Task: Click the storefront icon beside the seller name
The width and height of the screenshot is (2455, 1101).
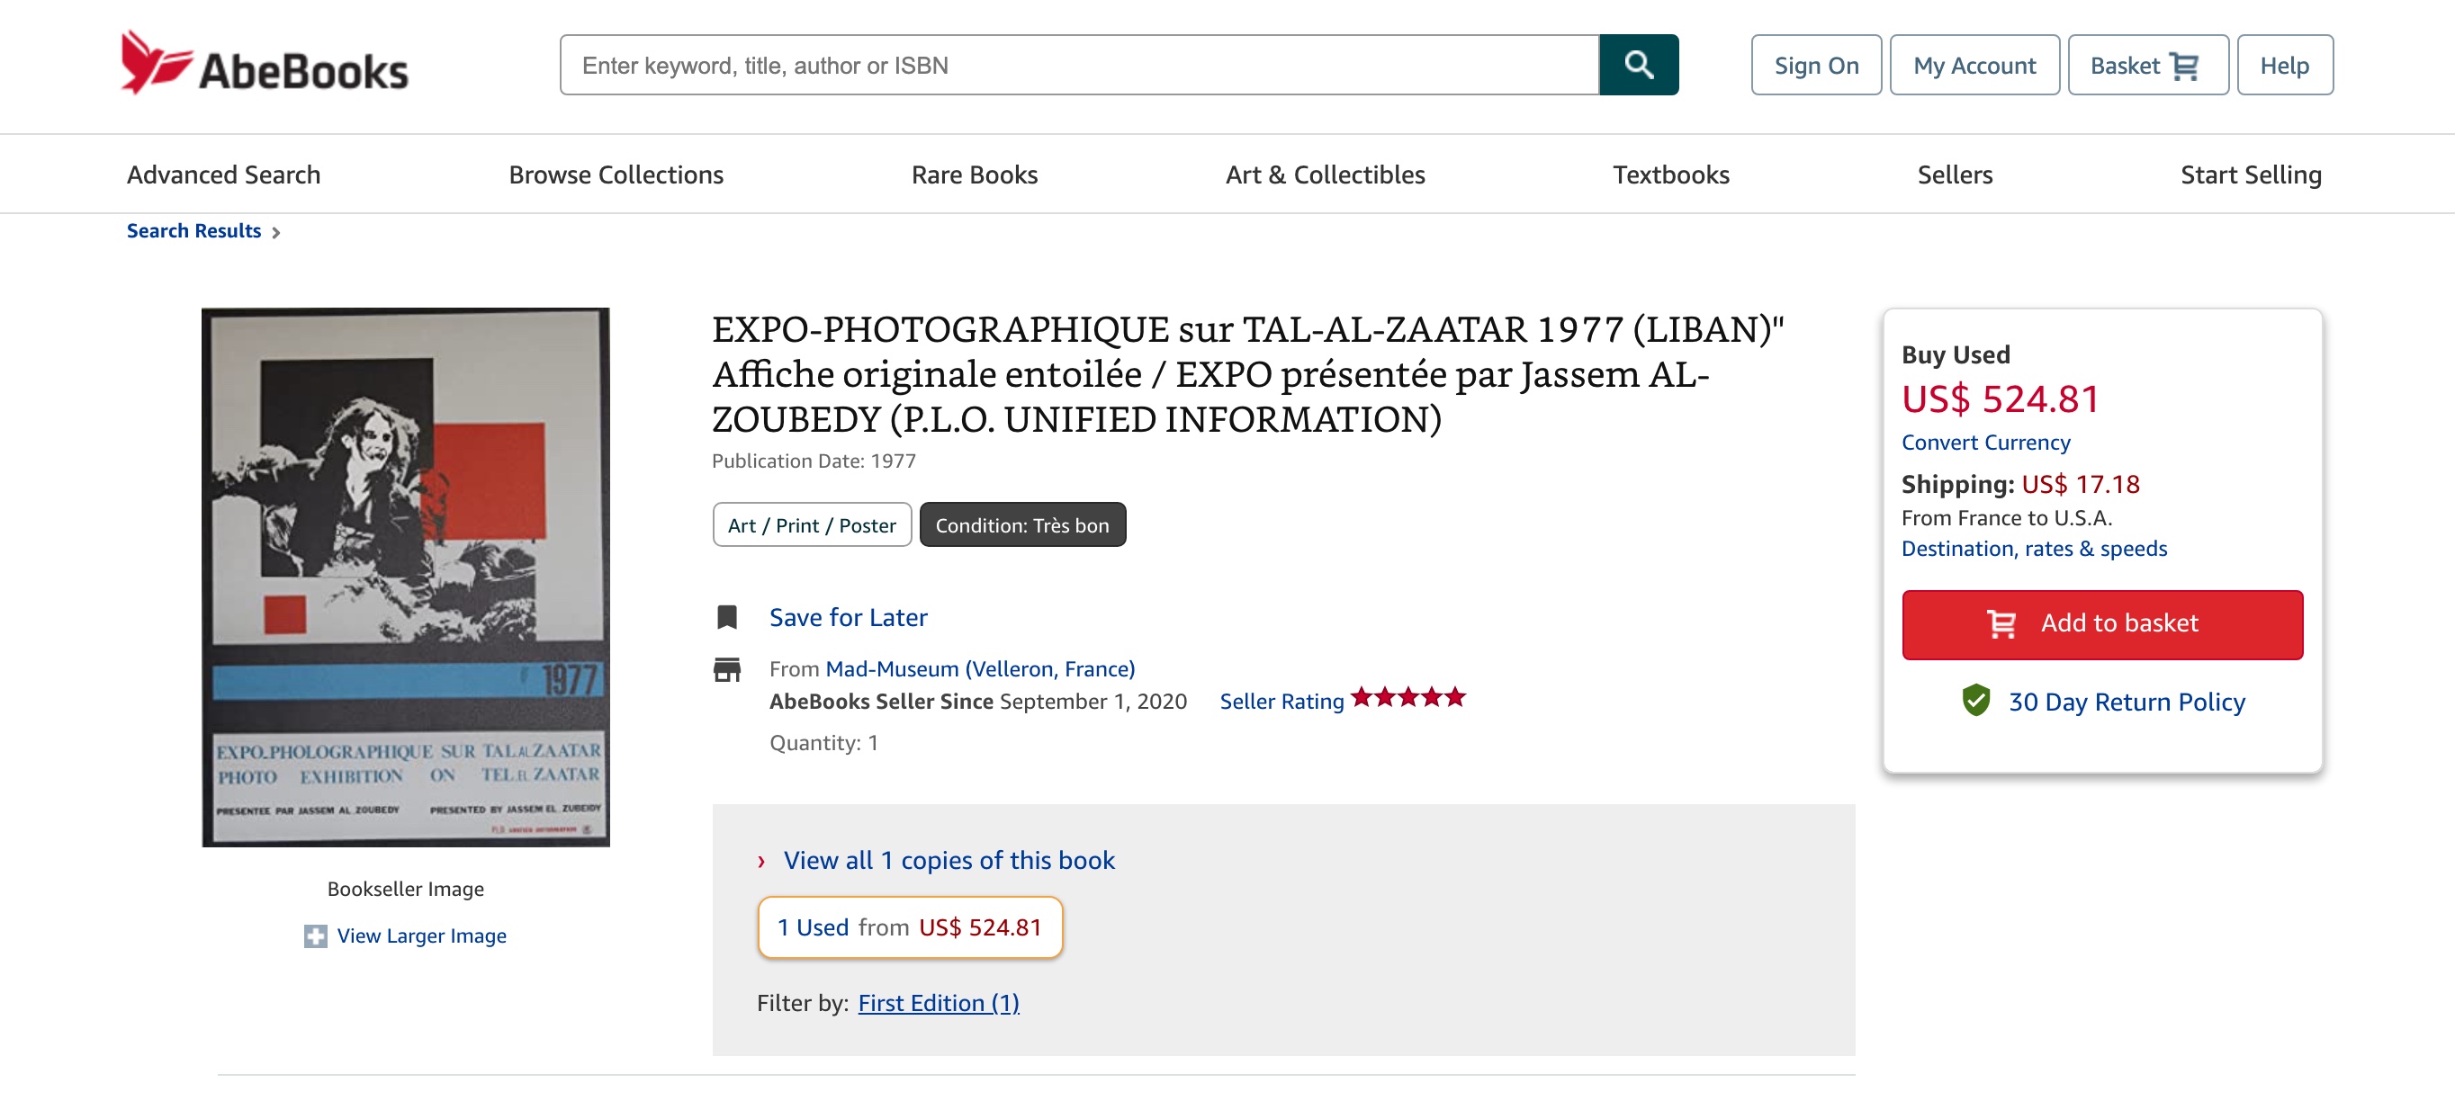Action: point(726,669)
